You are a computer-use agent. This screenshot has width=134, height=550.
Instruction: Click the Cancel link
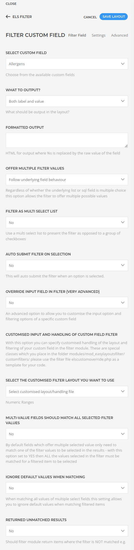[90, 17]
